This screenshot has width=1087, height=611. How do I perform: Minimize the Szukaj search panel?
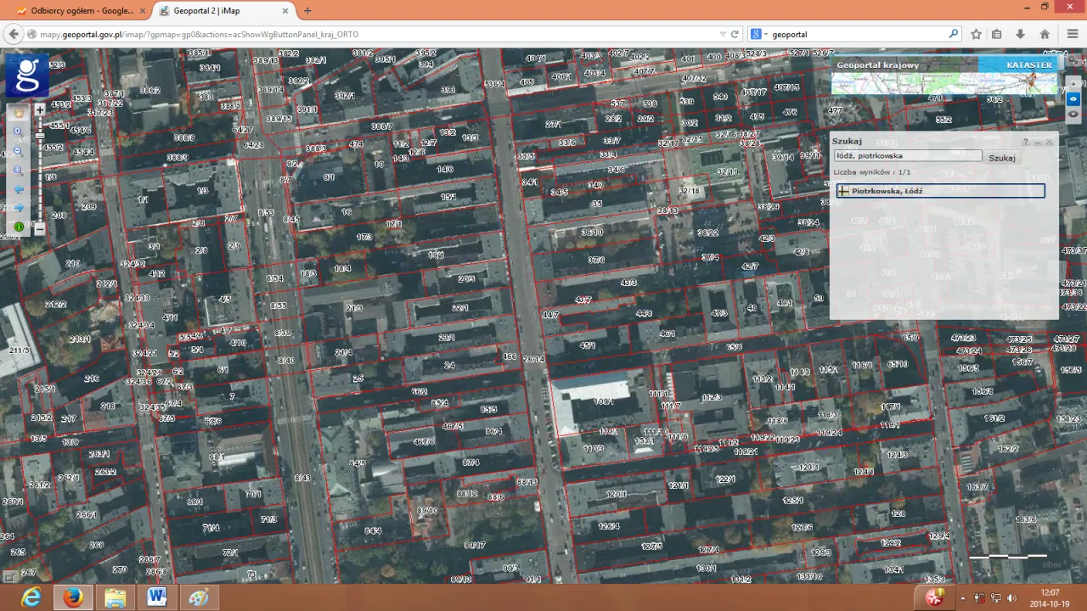[1038, 143]
